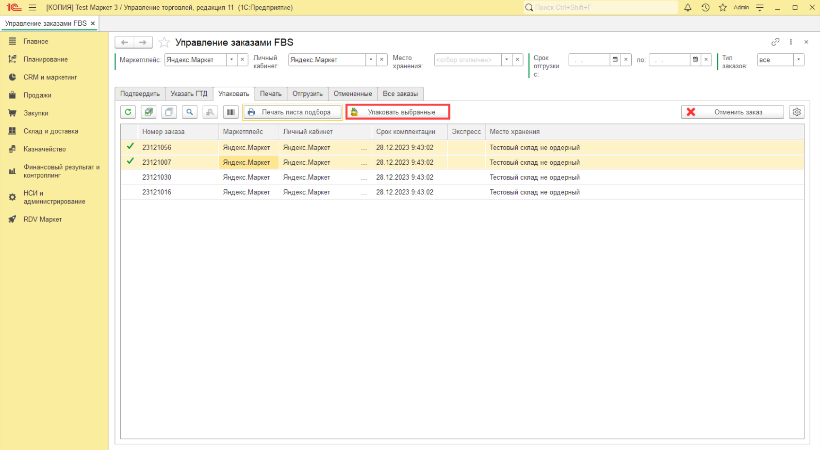Screen dimensions: 820x450
Task: Expand Маркетплейс dropdown
Action: pyautogui.click(x=231, y=60)
